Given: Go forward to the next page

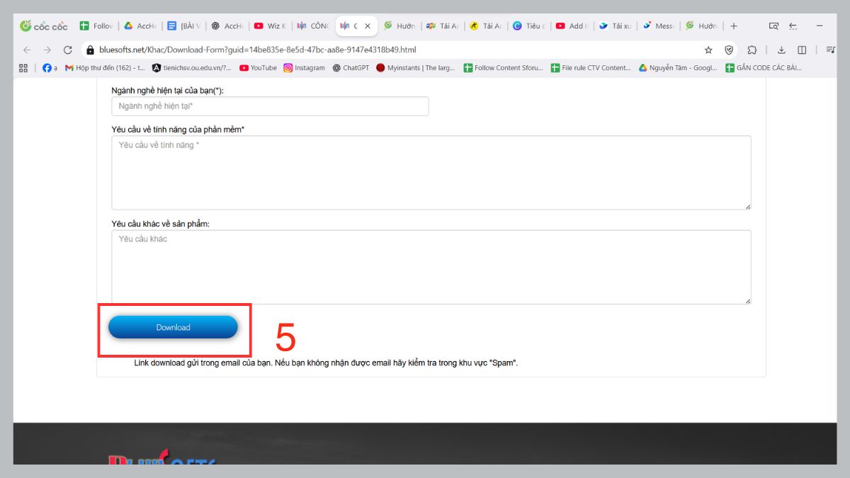Looking at the screenshot, I should [x=47, y=50].
